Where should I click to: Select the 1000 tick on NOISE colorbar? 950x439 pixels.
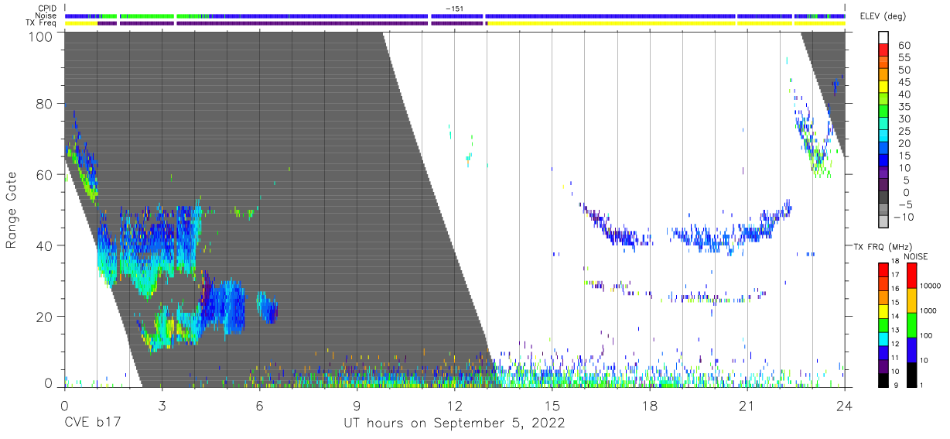(929, 310)
